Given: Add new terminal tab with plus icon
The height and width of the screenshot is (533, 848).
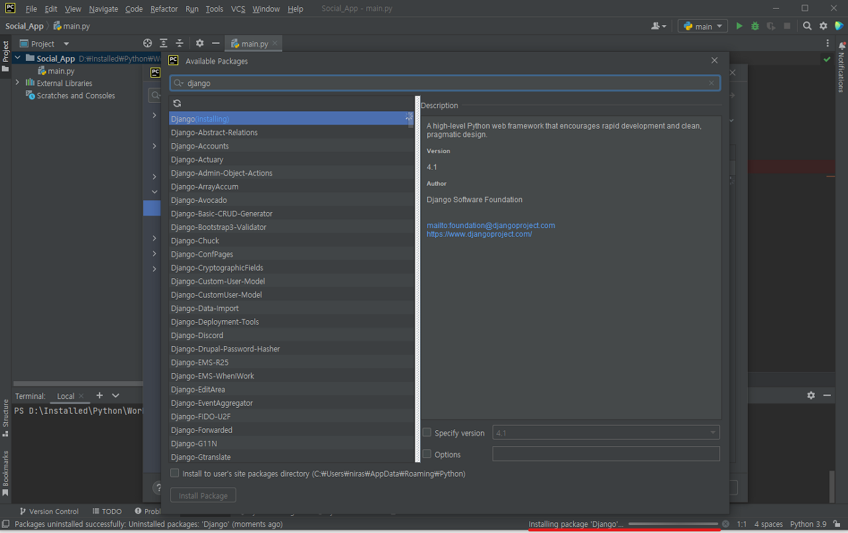Looking at the screenshot, I should click(x=99, y=395).
